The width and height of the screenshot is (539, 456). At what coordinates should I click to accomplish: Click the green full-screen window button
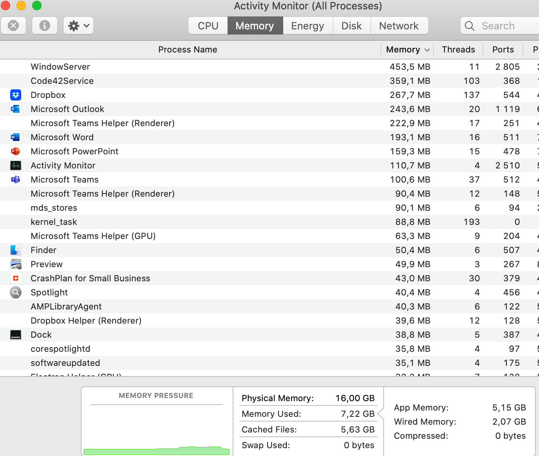37,5
